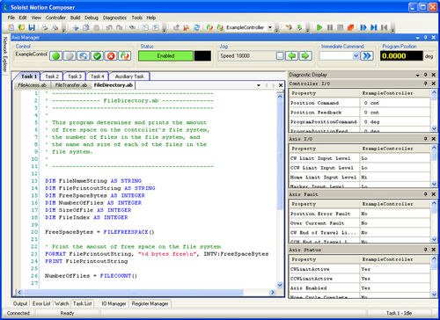Pause program execution in the toolbar
Viewport: 440px width, 320px height.
click(330, 27)
